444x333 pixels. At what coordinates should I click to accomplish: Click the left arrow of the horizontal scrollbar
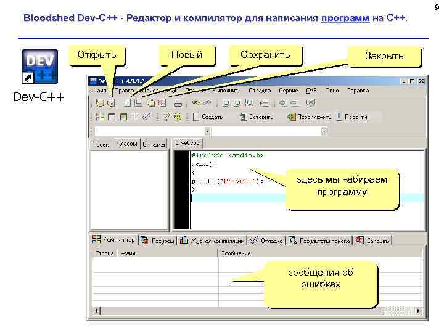[x=96, y=311]
